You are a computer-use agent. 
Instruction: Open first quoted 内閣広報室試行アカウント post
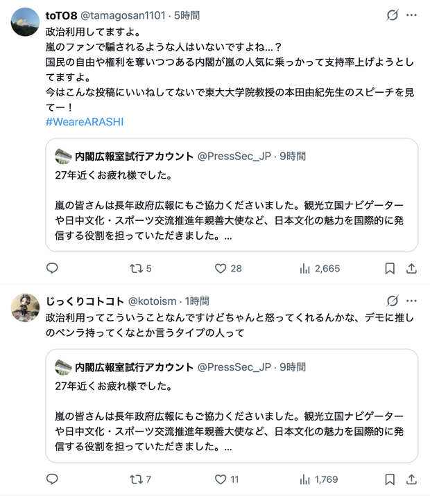(232, 195)
